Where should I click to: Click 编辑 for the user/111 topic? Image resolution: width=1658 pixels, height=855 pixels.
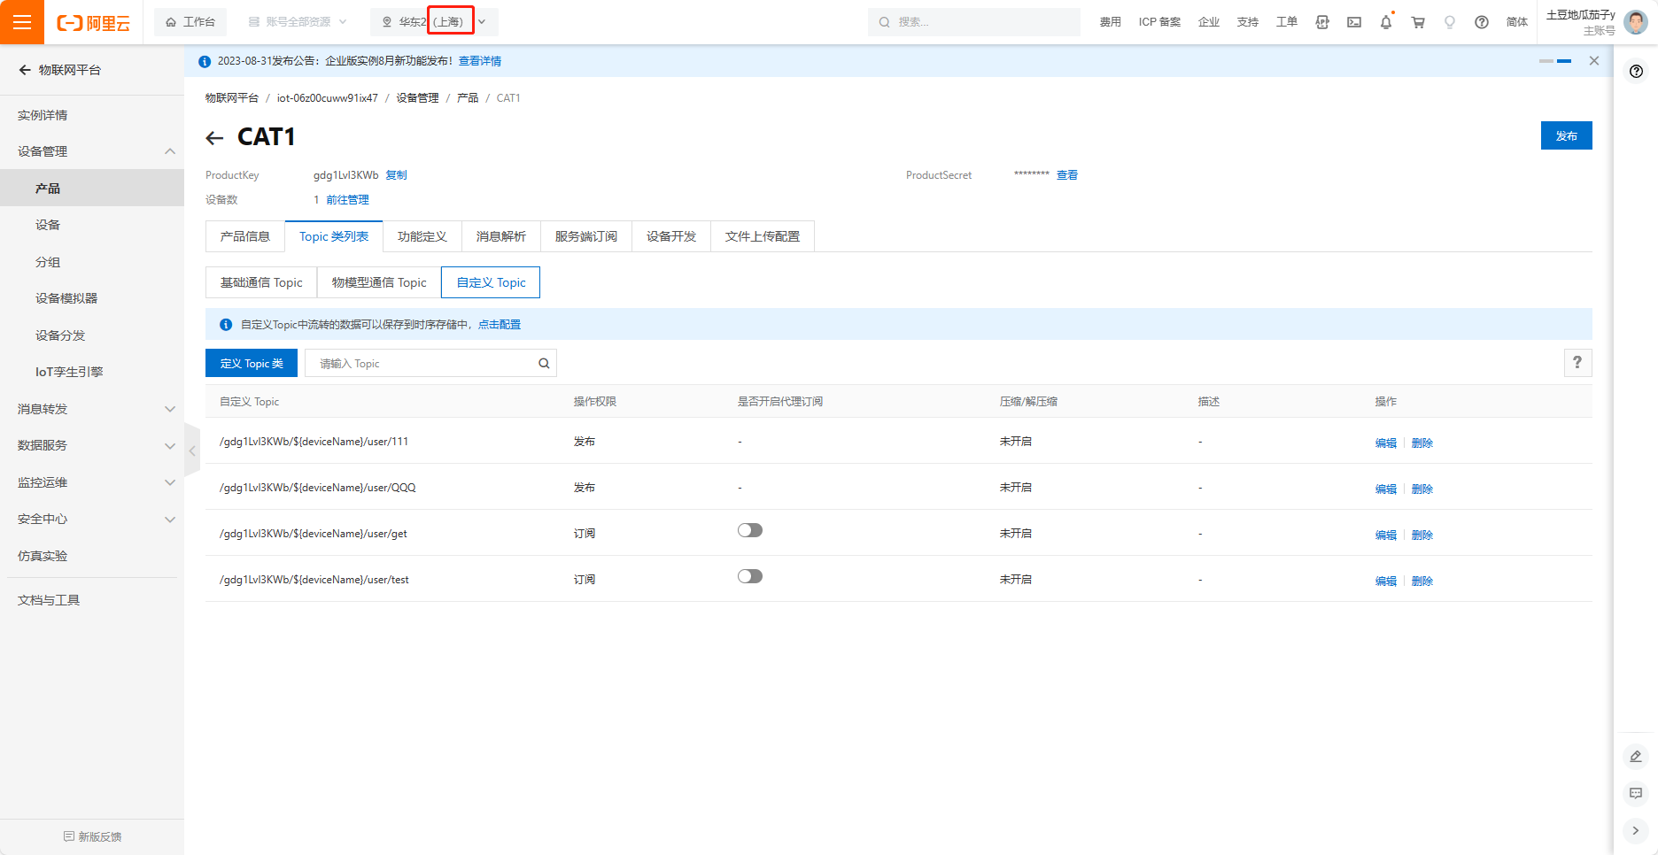pos(1385,443)
